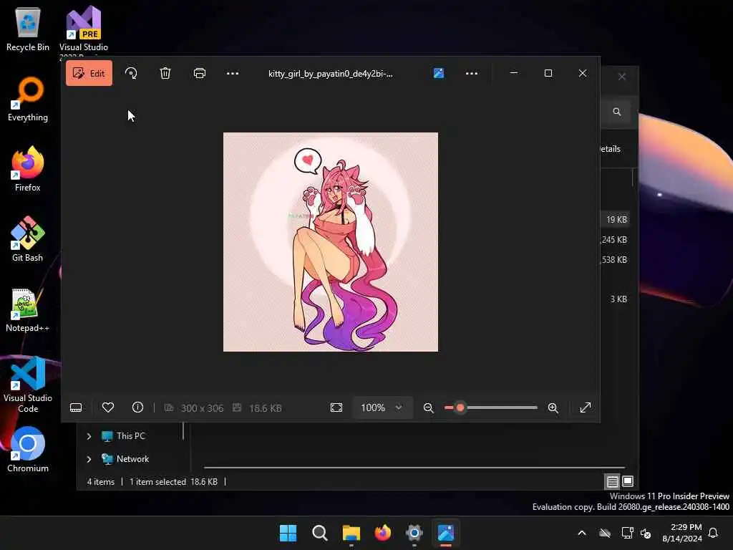Show file info with the info icon
Image resolution: width=733 pixels, height=550 pixels.
pyautogui.click(x=137, y=407)
